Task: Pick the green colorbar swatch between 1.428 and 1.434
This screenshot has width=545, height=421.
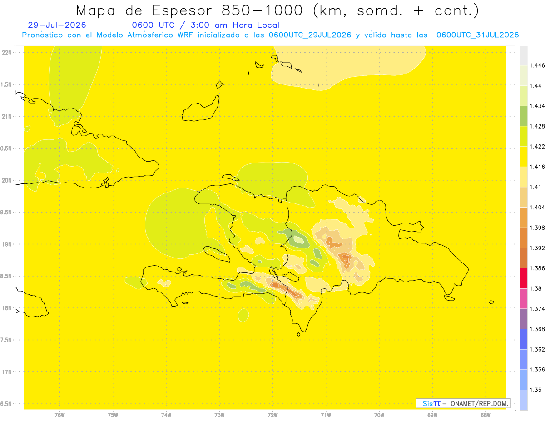Action: click(524, 116)
